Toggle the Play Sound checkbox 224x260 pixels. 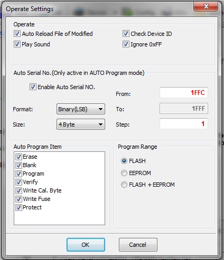pos(17,44)
